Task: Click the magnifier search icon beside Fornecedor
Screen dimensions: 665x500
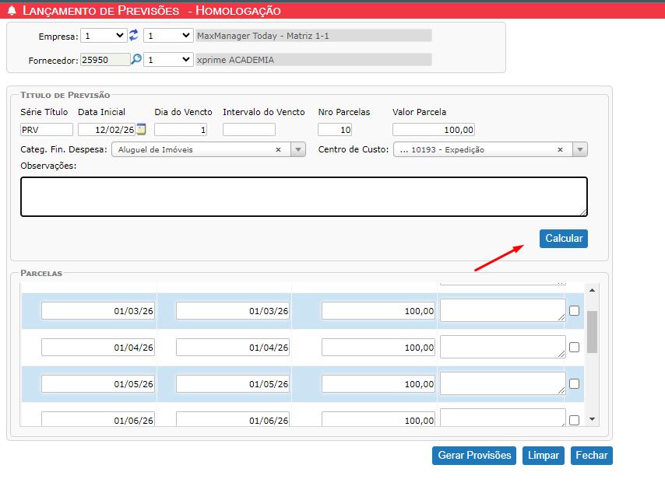Action: pos(136,59)
